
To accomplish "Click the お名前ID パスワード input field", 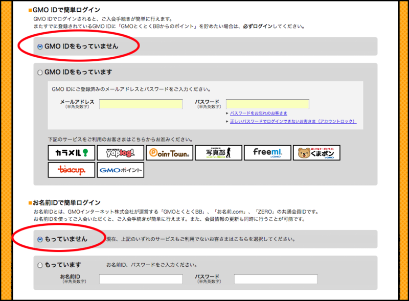I will coord(276,279).
